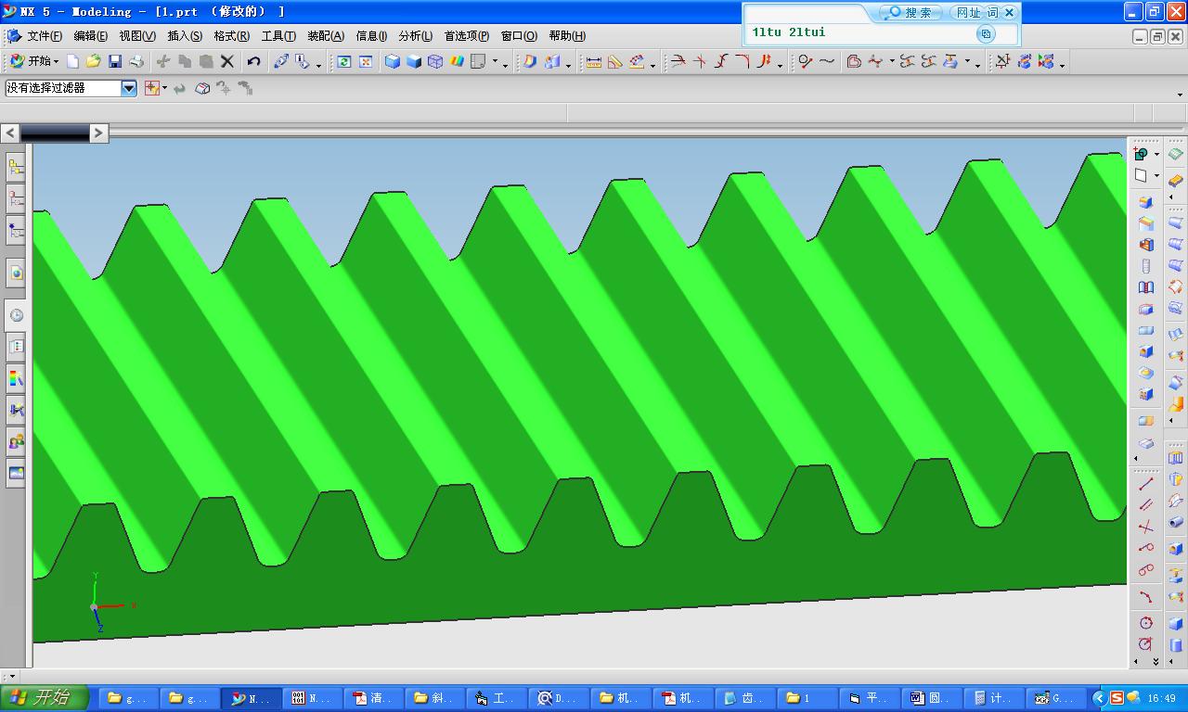1188x712 pixels.
Task: Click the Open file folder icon
Action: click(x=93, y=62)
